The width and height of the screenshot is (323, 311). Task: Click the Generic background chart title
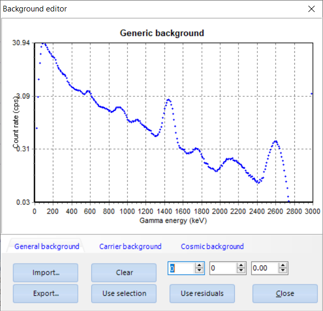click(x=162, y=33)
